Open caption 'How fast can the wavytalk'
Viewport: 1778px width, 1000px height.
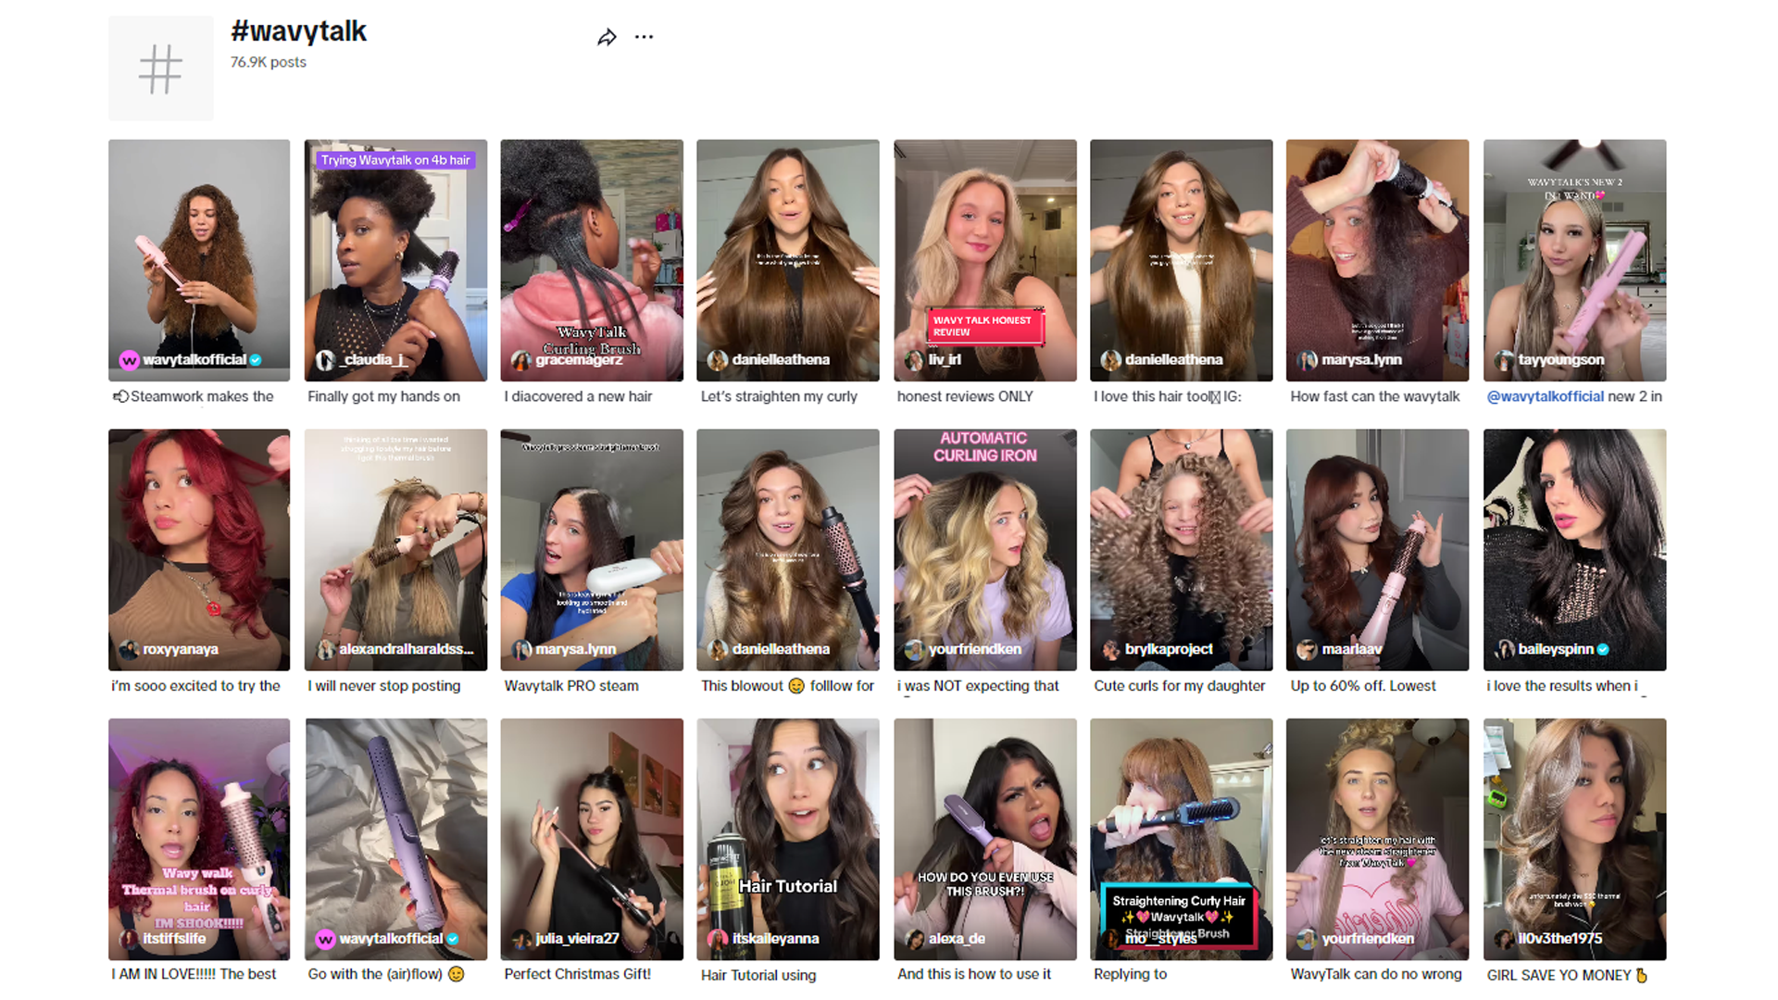(1375, 396)
